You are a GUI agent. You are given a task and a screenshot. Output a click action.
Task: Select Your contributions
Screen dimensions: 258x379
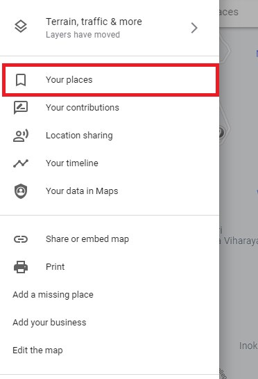pos(110,108)
